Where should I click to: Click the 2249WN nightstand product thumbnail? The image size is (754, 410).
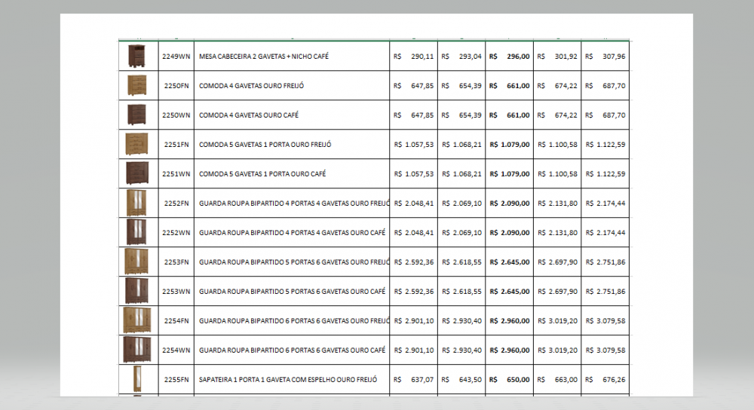click(136, 56)
